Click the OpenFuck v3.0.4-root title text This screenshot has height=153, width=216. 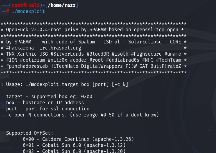pyautogui.click(x=34, y=30)
